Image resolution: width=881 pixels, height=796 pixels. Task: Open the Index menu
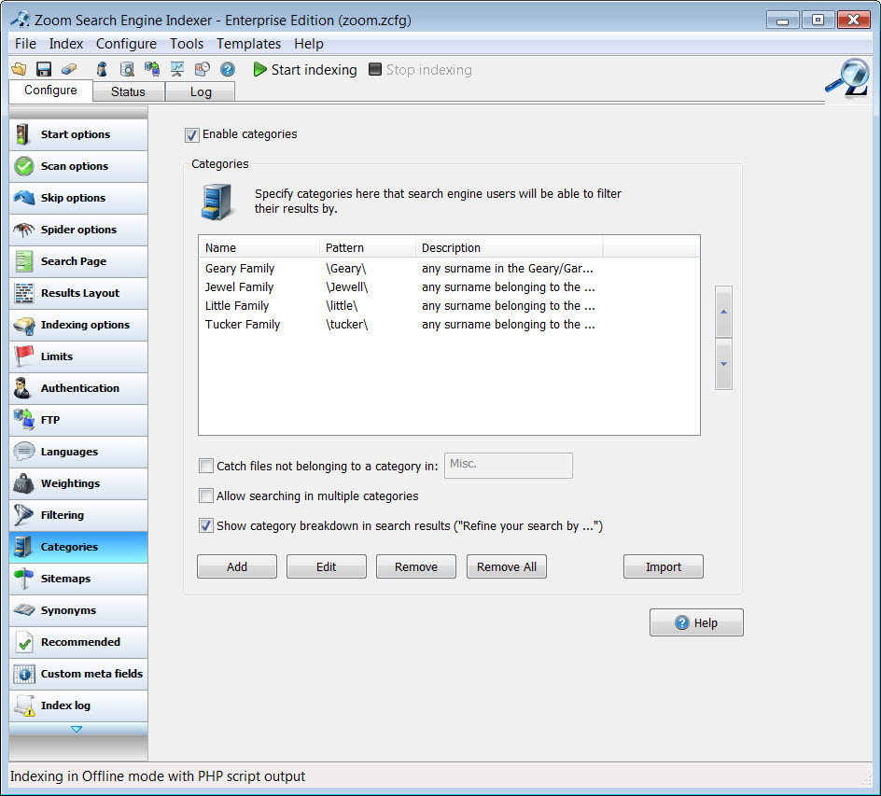(65, 44)
